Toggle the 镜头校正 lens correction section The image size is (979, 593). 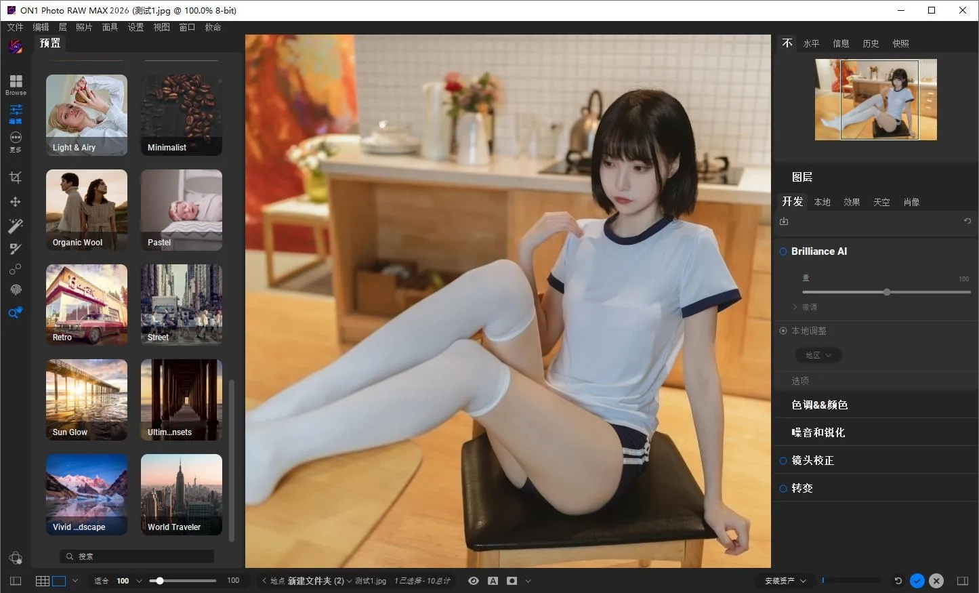783,460
